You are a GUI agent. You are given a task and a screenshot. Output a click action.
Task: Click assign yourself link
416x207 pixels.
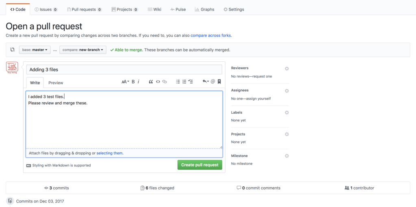coord(258,99)
